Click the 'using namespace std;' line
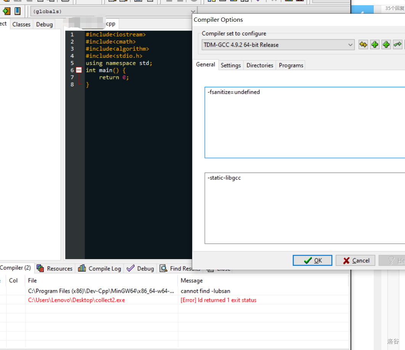Image resolution: width=405 pixels, height=350 pixels. coord(119,63)
